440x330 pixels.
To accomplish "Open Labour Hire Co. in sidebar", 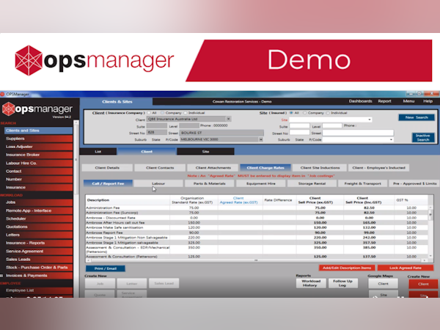I will [x=38, y=163].
